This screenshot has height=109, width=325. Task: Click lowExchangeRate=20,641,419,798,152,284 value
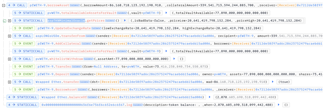pyautogui.click(x=140, y=28)
